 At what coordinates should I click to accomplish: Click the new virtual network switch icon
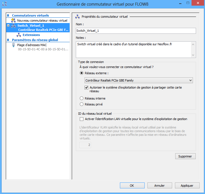click(13, 21)
